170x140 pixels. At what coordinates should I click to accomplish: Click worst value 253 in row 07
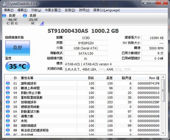coord(110,102)
